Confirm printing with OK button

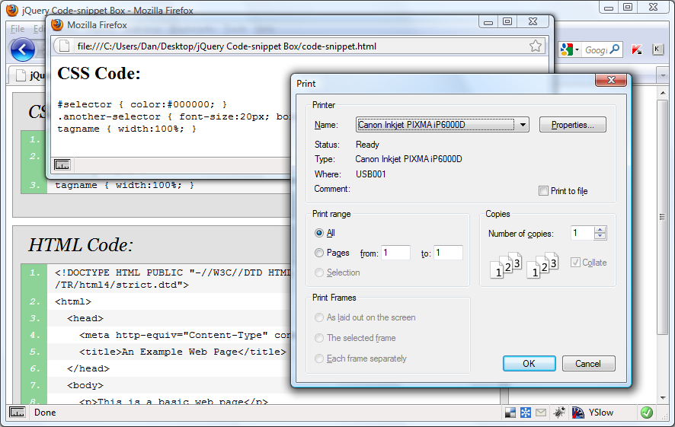click(x=529, y=364)
